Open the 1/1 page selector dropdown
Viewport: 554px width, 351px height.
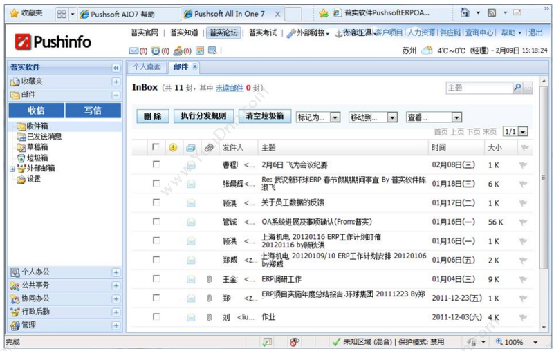pos(515,132)
